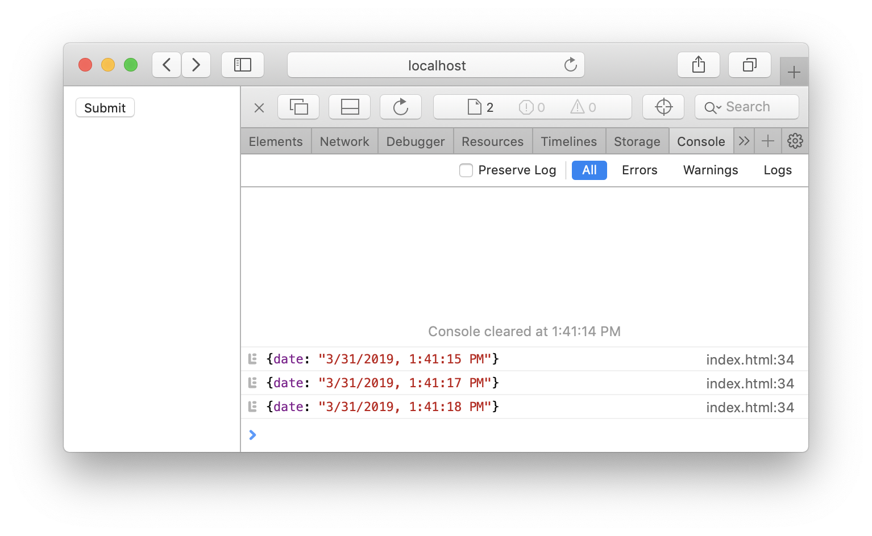This screenshot has width=872, height=536.
Task: Expand the 1:41:15 PM logged object
Action: [x=253, y=359]
